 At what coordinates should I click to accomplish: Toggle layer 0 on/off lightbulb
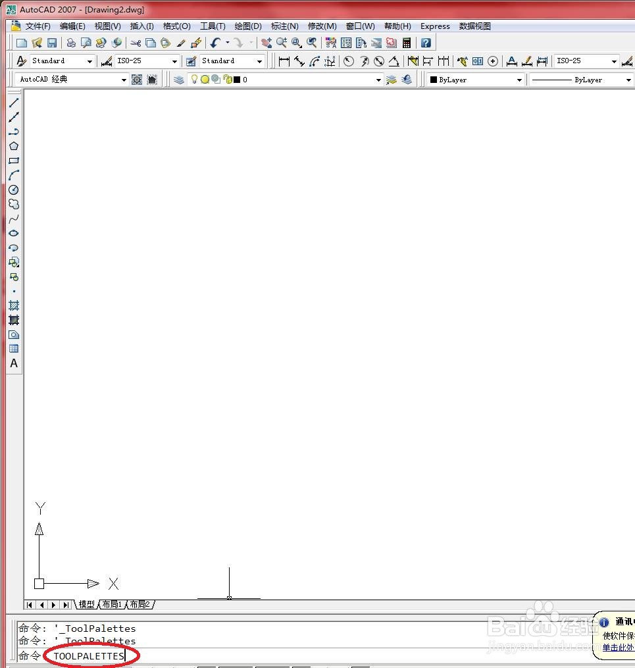pos(194,79)
